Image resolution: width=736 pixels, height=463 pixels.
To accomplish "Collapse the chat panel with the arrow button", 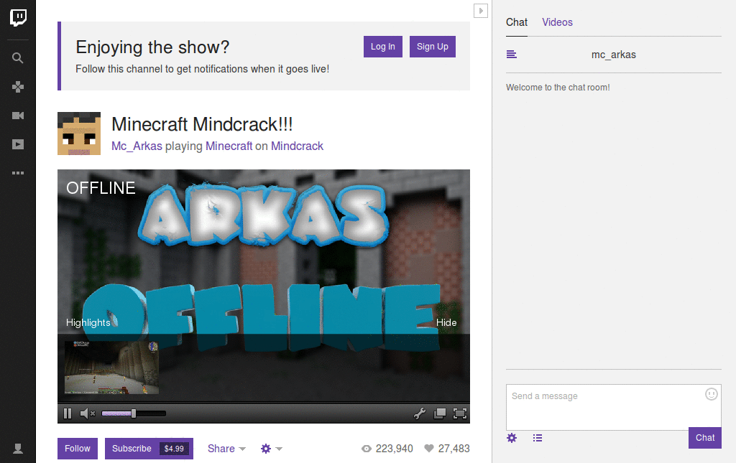I will [x=481, y=11].
